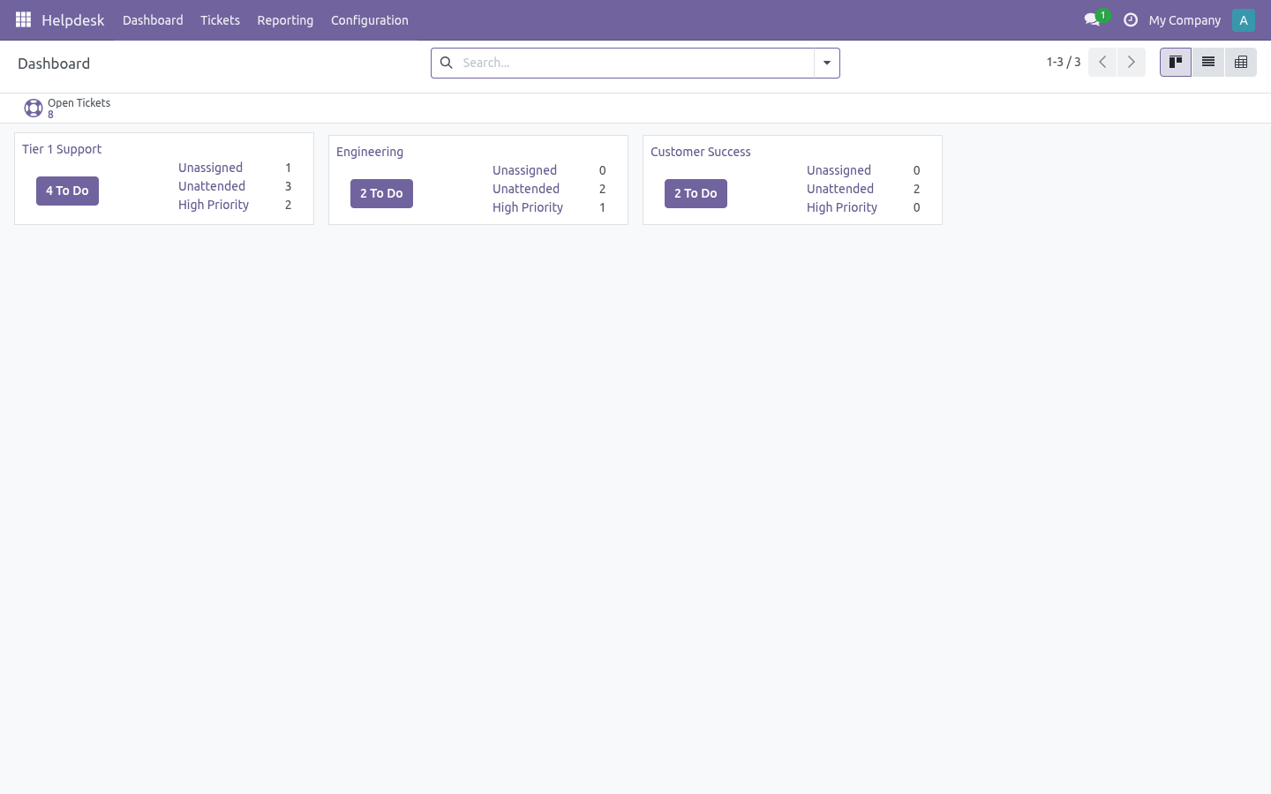Switch to the grid view icon
1271x794 pixels.
pyautogui.click(x=1241, y=62)
